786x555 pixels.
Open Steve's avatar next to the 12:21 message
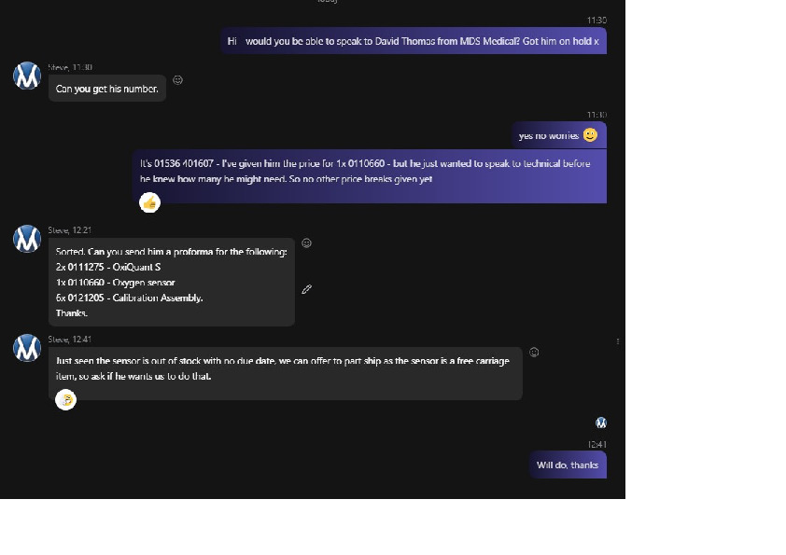coord(27,239)
